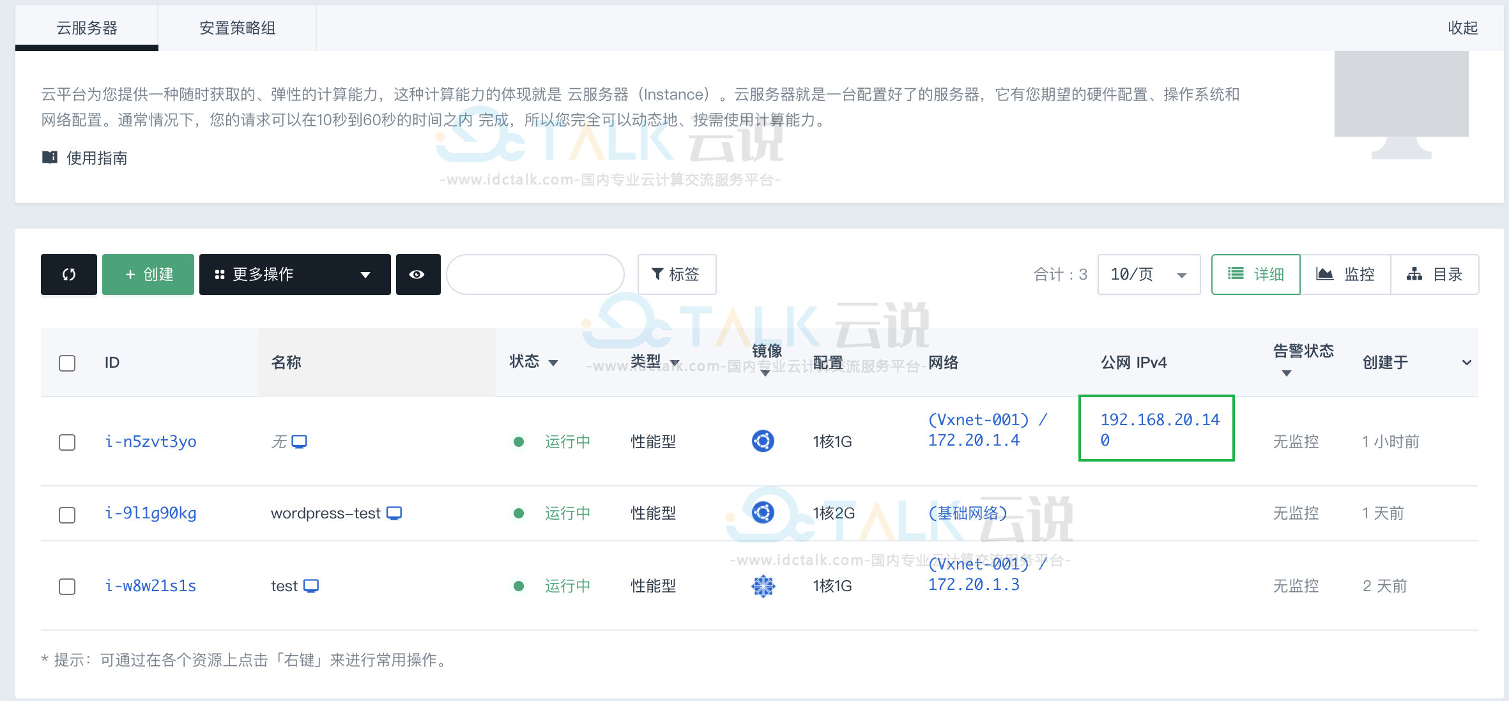Viewport: 1509px width, 701px height.
Task: Click the 1核2G config cell
Action: pos(834,513)
